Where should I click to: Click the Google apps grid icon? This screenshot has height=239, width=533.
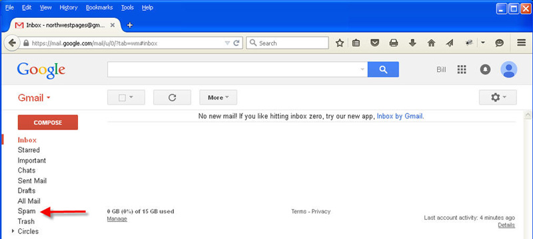[x=462, y=70]
